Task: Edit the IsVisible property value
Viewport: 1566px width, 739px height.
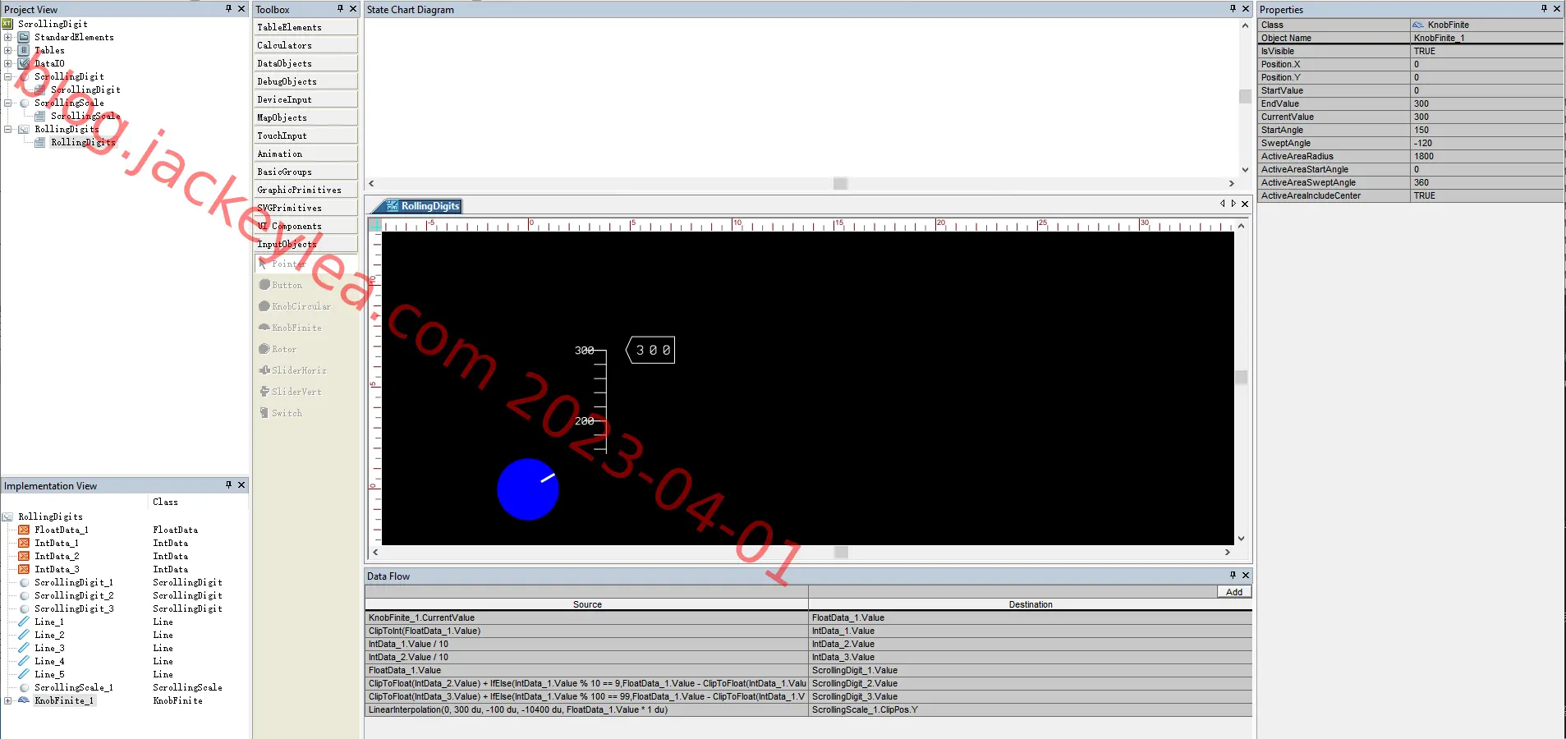Action: [1487, 51]
